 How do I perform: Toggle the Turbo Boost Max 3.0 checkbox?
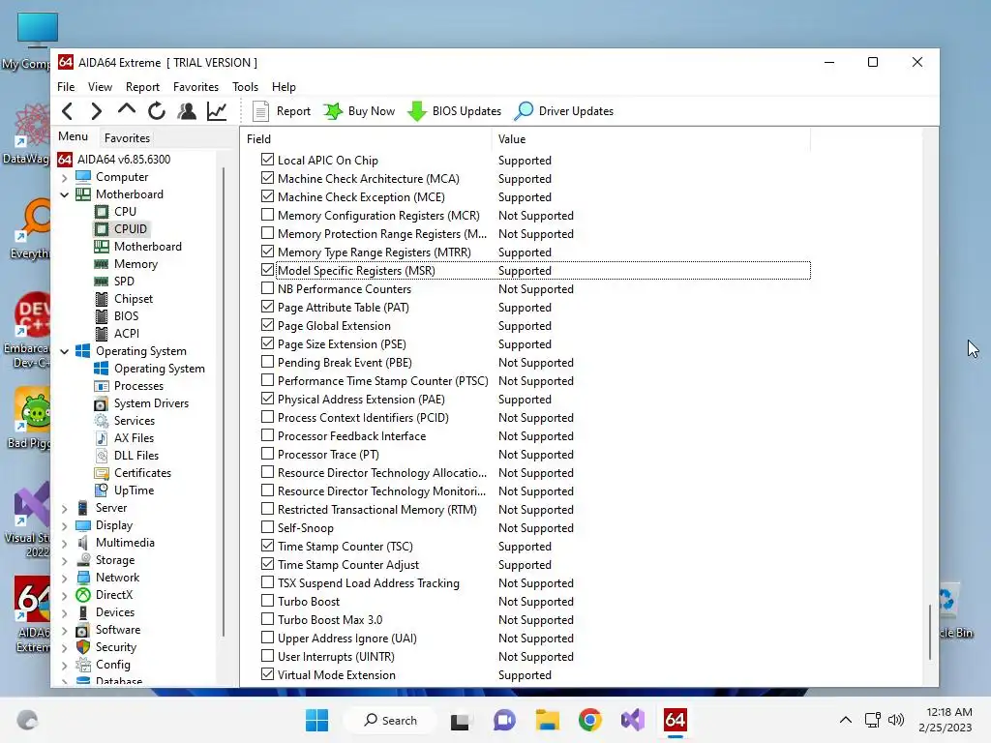point(267,619)
